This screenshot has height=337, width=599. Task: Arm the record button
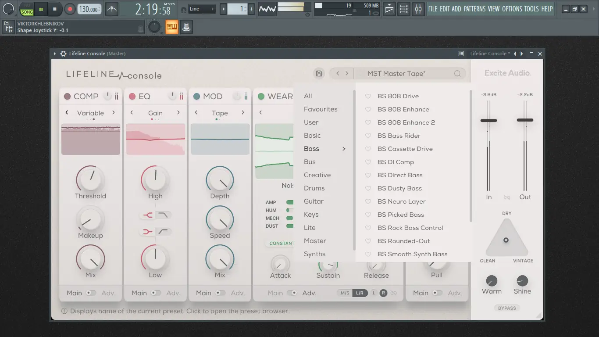click(70, 9)
